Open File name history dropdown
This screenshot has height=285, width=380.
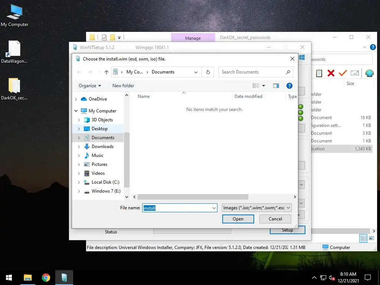214,208
